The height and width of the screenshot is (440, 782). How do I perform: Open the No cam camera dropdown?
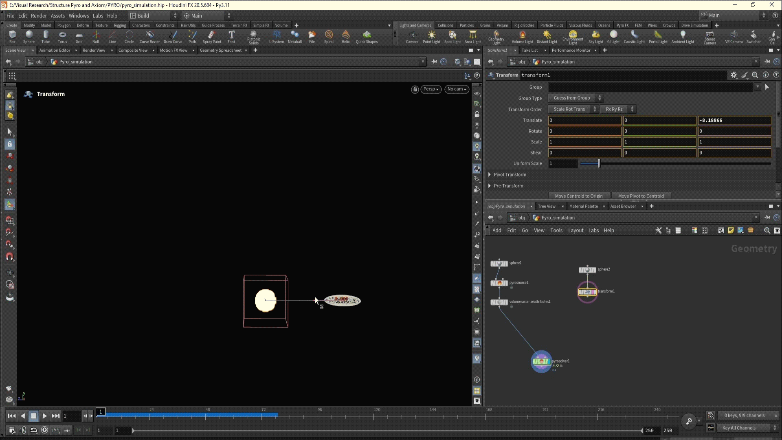click(457, 89)
